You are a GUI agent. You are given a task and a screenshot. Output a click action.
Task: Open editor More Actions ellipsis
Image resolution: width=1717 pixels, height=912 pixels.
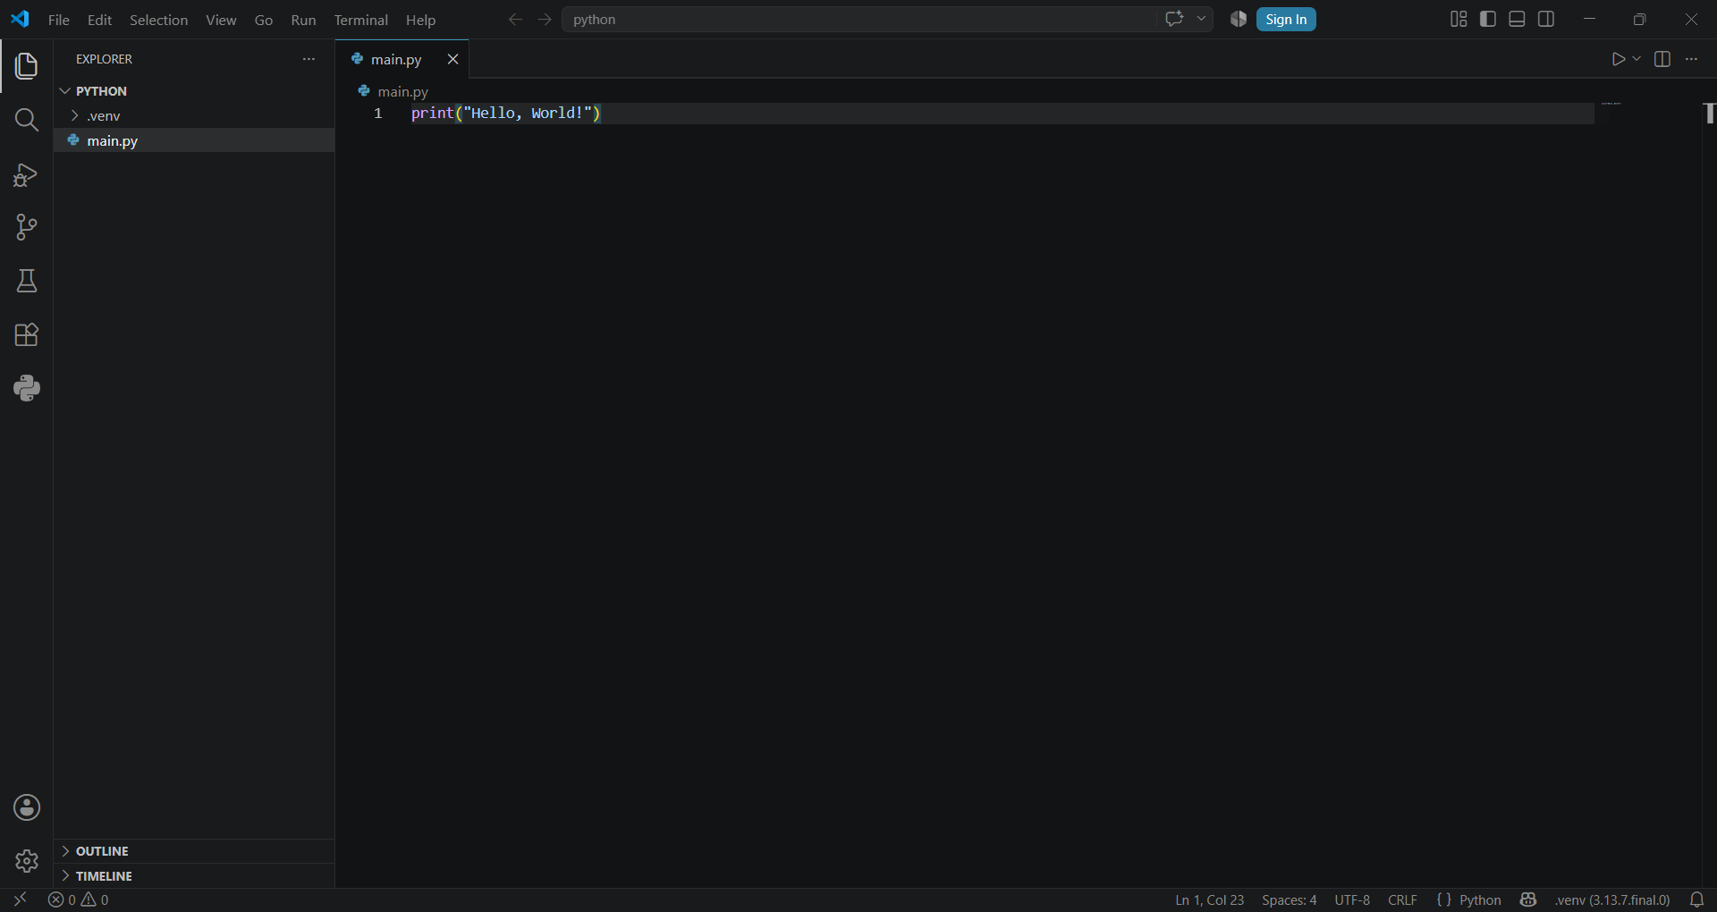1691,59
